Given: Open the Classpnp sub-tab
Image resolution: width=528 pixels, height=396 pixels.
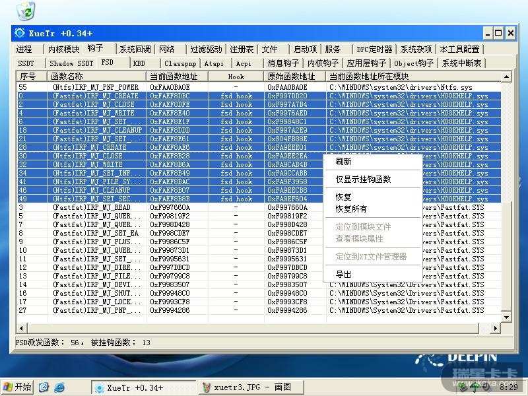Looking at the screenshot, I should pyautogui.click(x=180, y=63).
